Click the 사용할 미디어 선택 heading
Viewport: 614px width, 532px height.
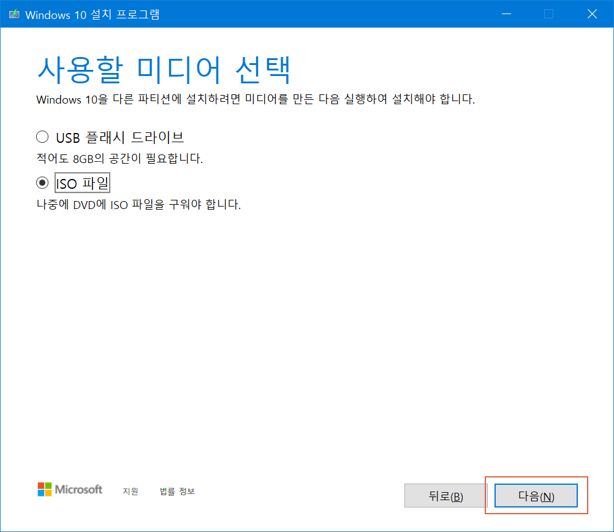[164, 70]
